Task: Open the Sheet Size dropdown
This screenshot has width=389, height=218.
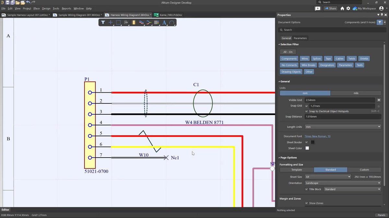Action: coord(328,177)
